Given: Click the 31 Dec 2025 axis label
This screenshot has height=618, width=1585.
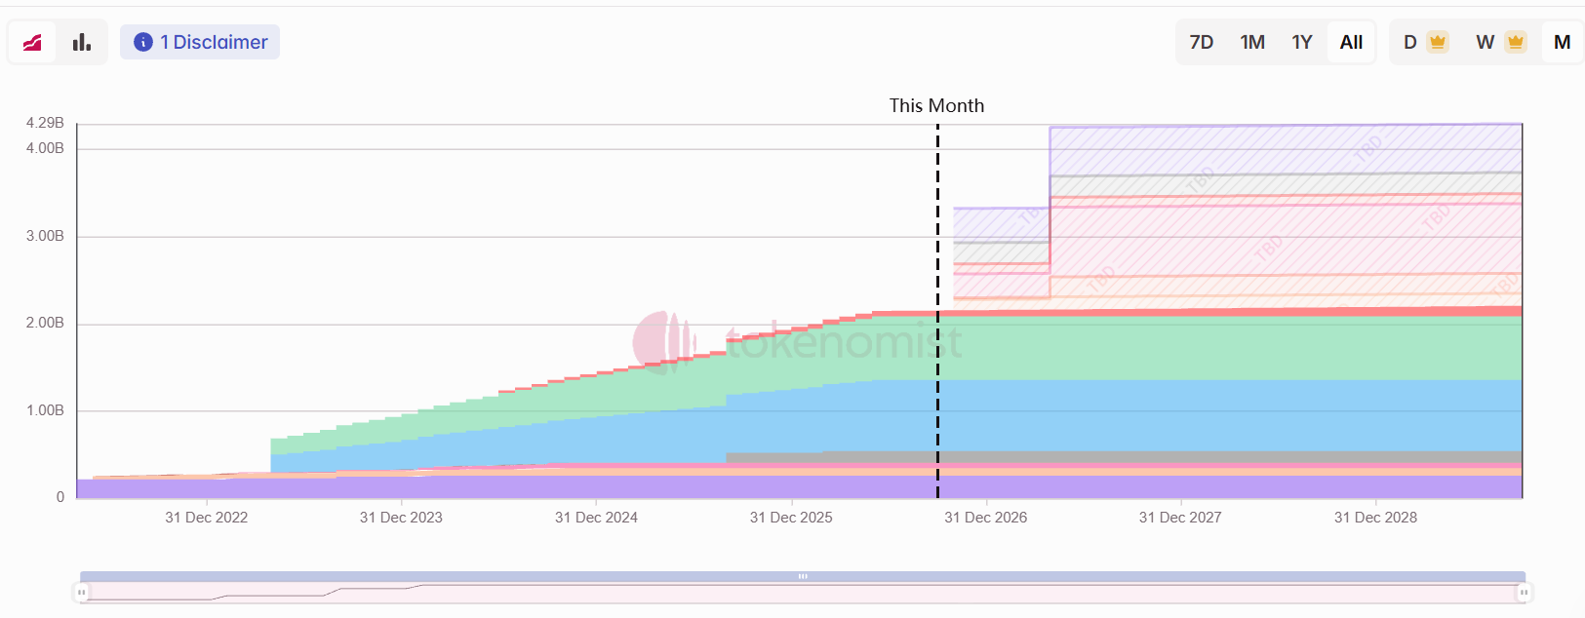Looking at the screenshot, I should coord(791,518).
